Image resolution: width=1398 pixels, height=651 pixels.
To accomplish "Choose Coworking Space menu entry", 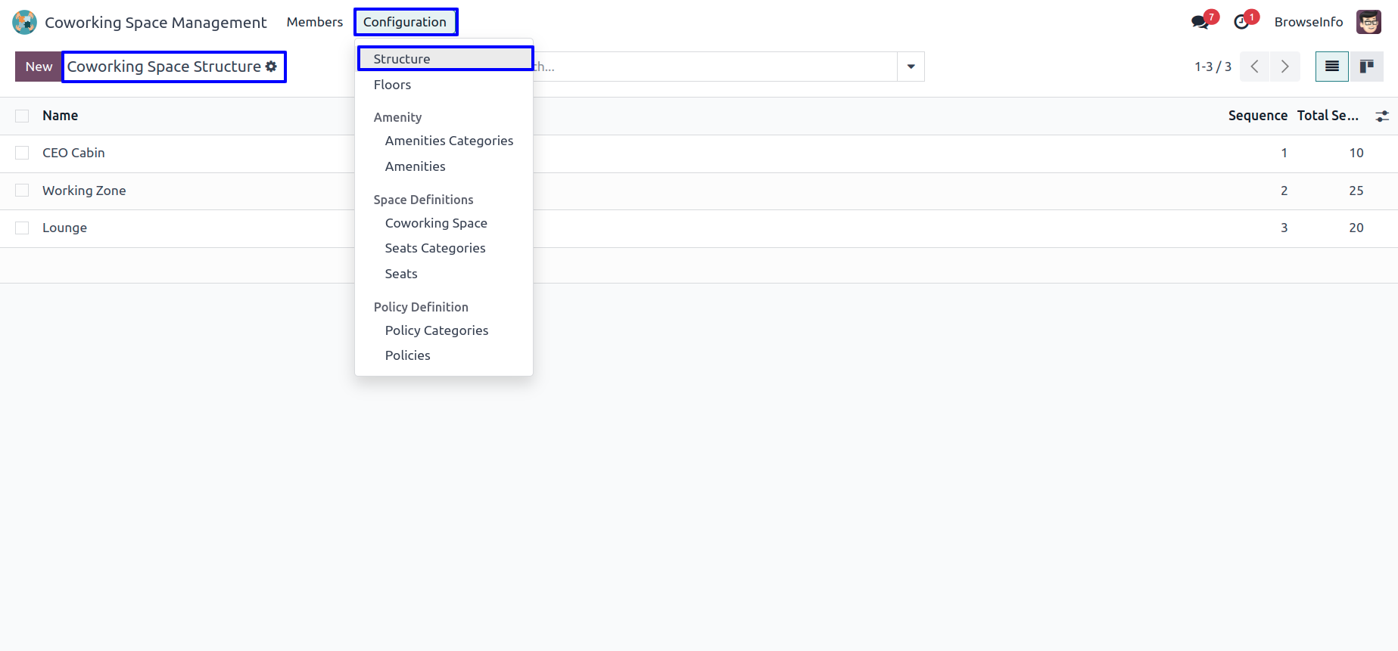I will tap(444, 223).
